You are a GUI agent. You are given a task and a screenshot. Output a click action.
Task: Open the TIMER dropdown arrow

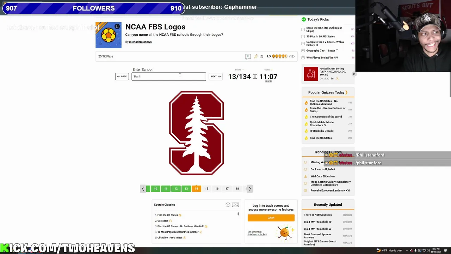coord(271,70)
